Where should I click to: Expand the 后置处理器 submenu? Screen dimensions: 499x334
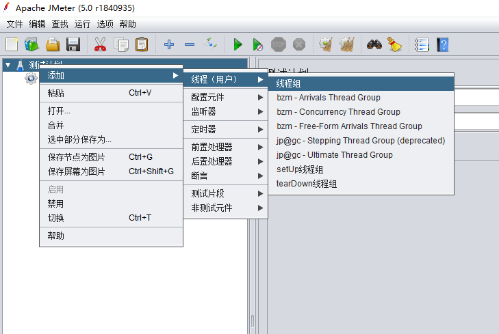(226, 161)
